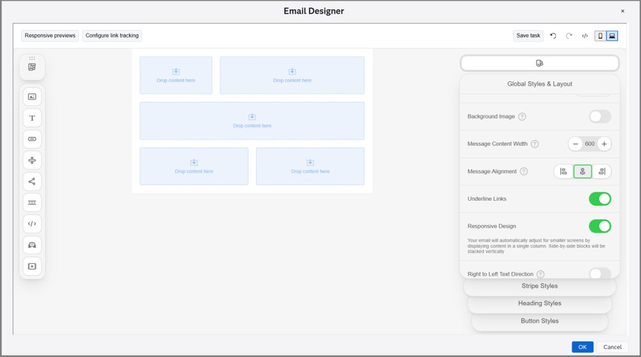Click the bottom-right drop content area
Image resolution: width=641 pixels, height=357 pixels.
click(x=311, y=166)
